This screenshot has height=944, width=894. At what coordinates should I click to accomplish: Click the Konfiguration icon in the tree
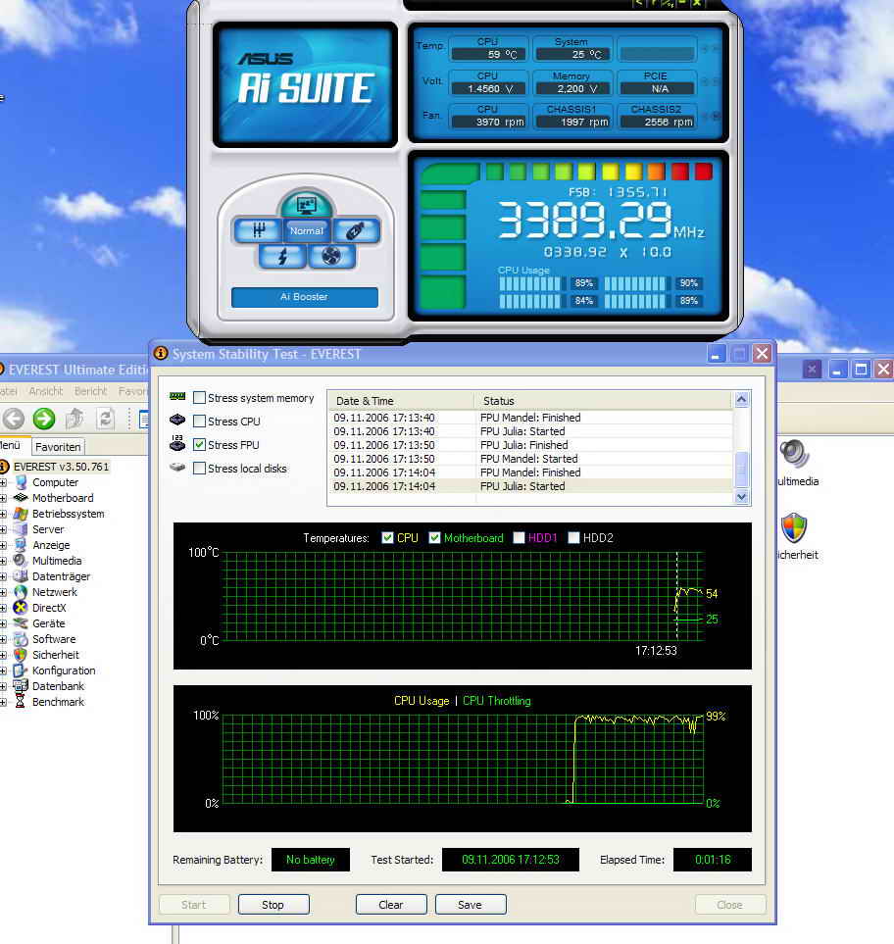tap(21, 671)
